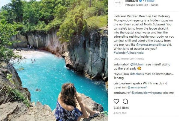Expand with Load more comments
Screen dimensions: 180x121
pos(129,59)
